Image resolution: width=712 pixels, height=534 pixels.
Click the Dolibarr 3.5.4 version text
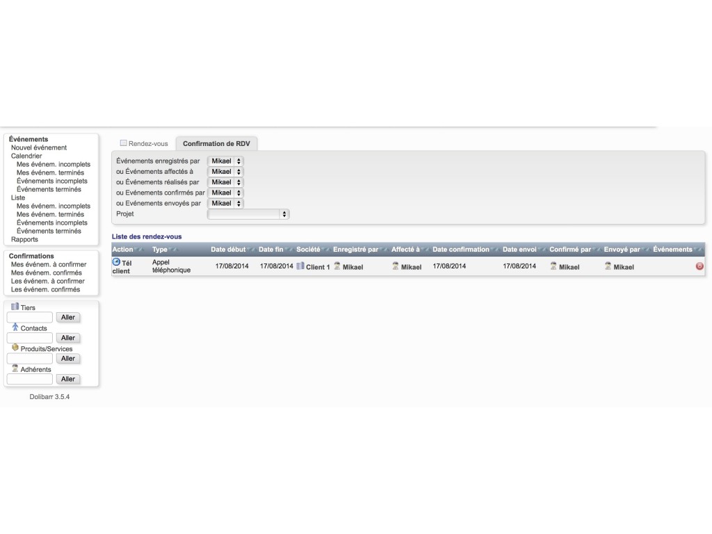point(49,397)
